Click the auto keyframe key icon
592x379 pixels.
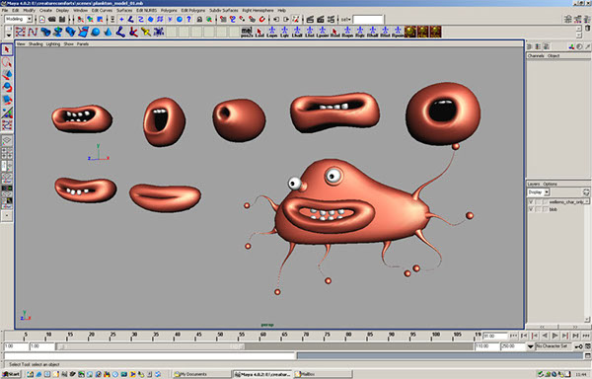click(x=579, y=346)
